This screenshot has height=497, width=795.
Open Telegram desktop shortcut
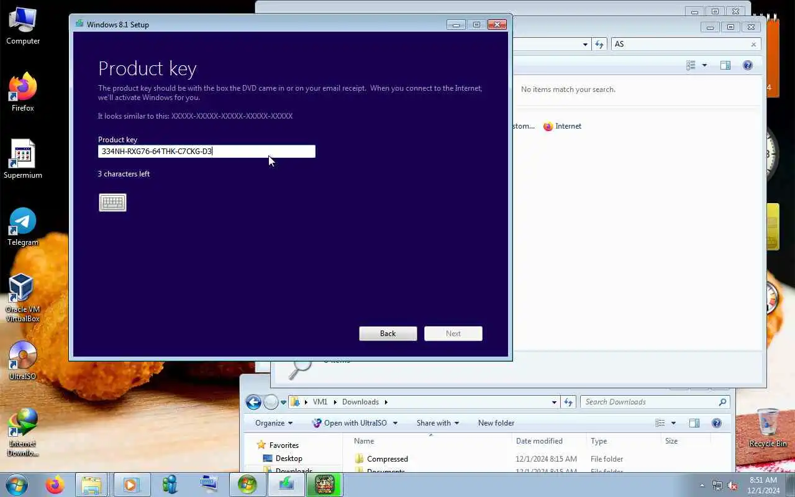pyautogui.click(x=23, y=227)
